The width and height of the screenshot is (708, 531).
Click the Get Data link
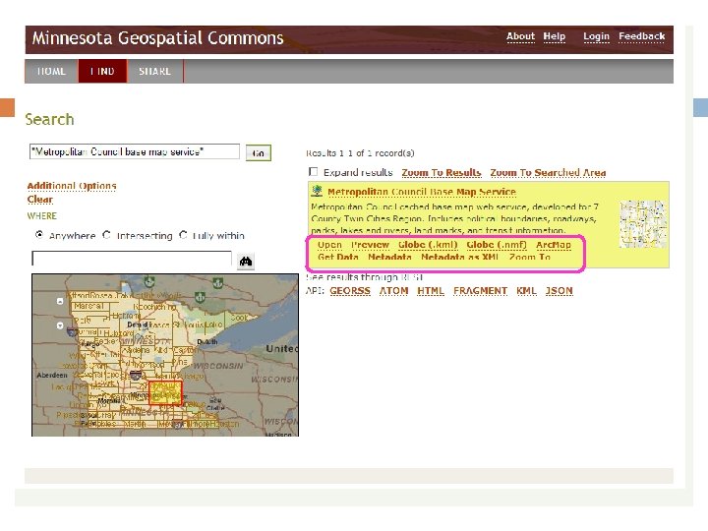pyautogui.click(x=337, y=257)
